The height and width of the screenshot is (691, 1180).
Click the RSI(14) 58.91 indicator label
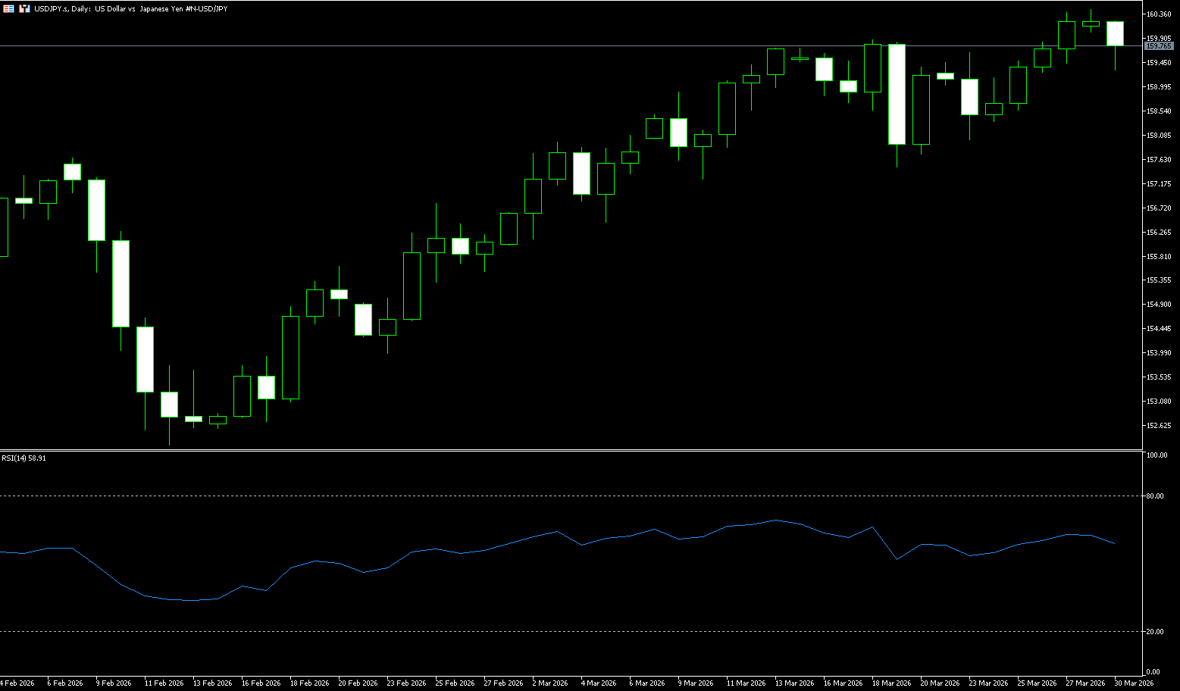click(23, 458)
